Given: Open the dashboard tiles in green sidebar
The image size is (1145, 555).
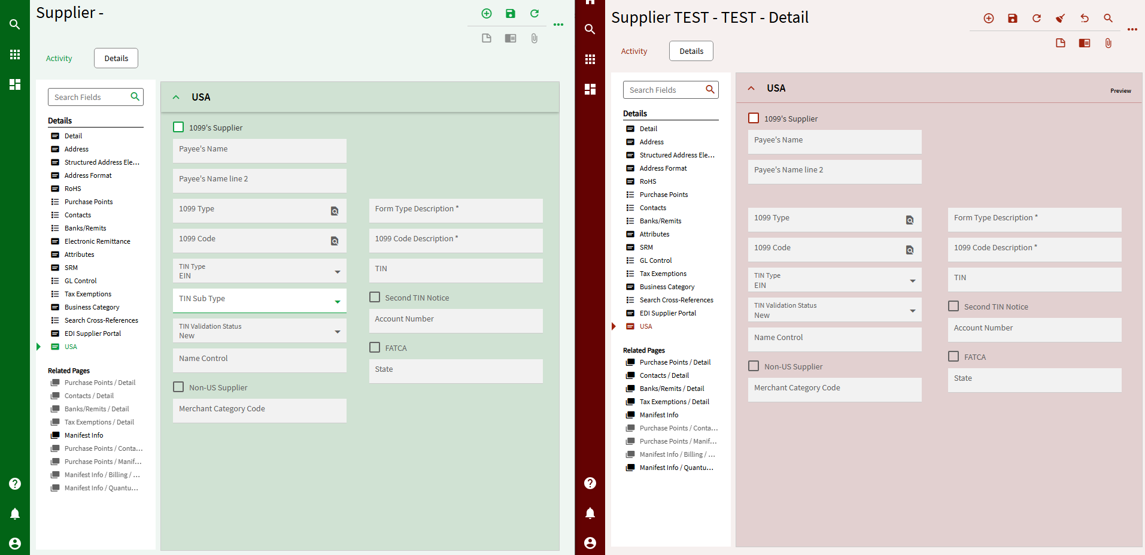Looking at the screenshot, I should tap(15, 84).
